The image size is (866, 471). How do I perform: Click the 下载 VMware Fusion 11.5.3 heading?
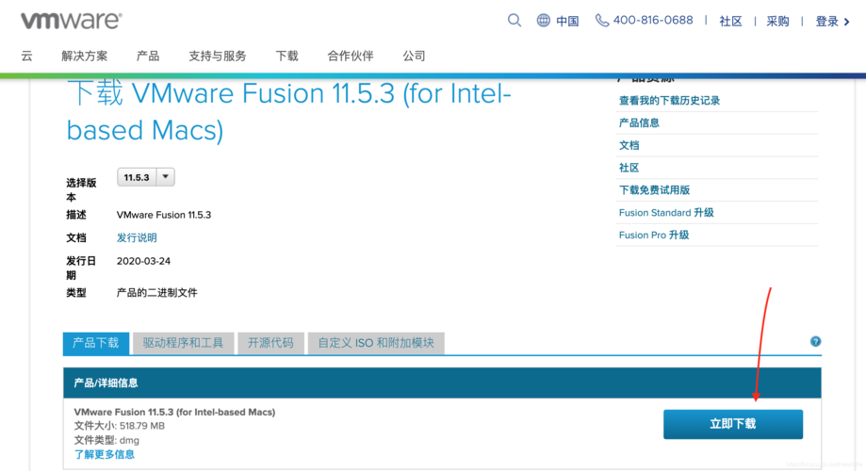click(289, 111)
